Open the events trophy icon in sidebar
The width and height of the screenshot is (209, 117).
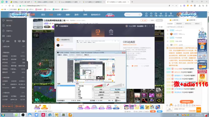point(3,41)
